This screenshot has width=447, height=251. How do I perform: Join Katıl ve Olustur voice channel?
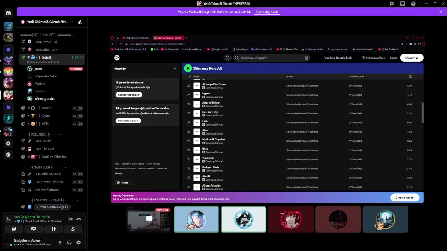point(52,157)
